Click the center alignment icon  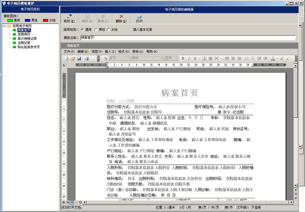click(233, 58)
